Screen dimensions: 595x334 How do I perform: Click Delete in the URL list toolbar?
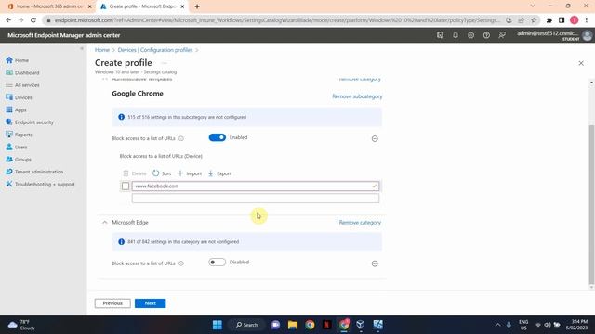134,173
